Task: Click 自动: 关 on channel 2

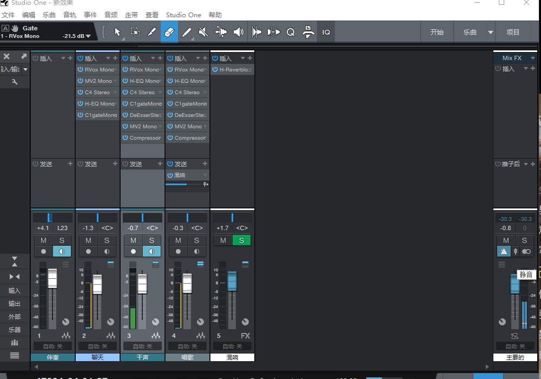Action: click(x=97, y=346)
